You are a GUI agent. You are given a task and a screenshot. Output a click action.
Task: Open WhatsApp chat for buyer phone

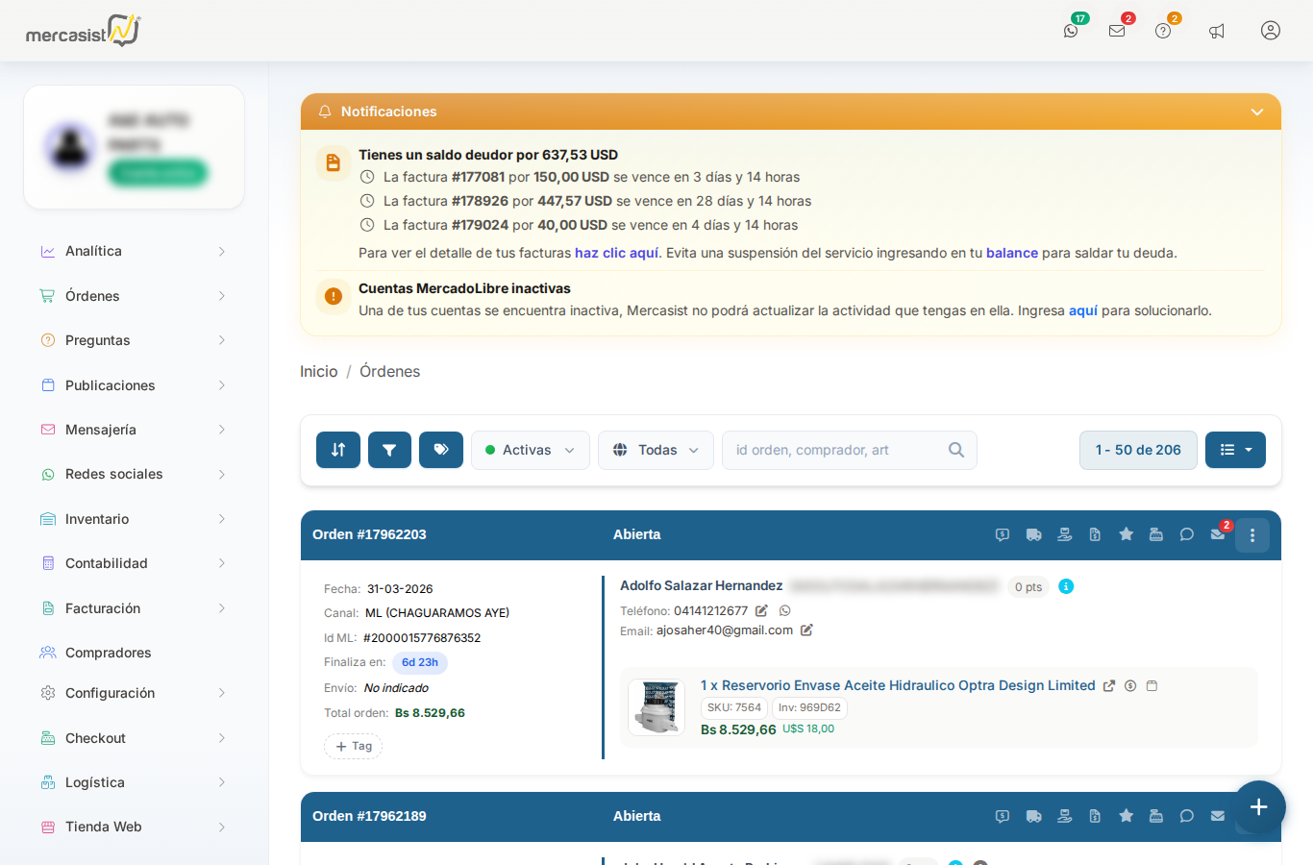[785, 611]
